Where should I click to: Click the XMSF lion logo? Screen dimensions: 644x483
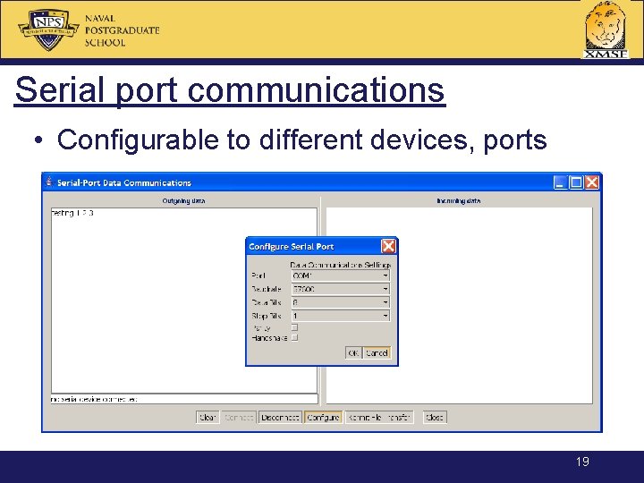tap(606, 30)
